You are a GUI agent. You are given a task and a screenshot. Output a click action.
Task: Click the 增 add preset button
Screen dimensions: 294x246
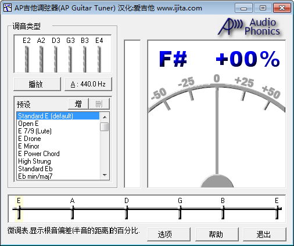[78, 104]
